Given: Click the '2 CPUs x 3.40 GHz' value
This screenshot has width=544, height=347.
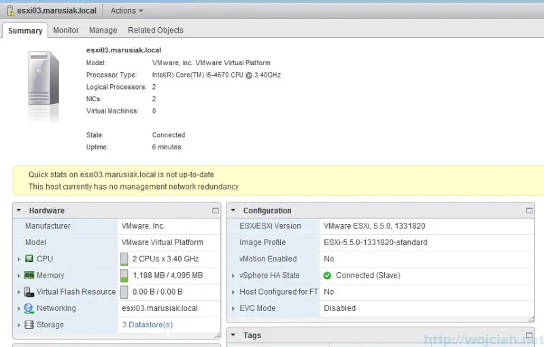Looking at the screenshot, I should [165, 259].
